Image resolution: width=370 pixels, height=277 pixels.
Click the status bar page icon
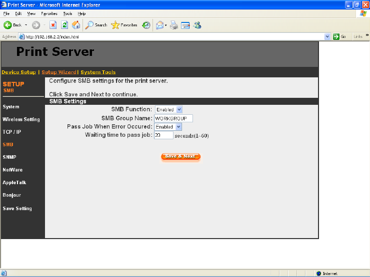[3, 273]
